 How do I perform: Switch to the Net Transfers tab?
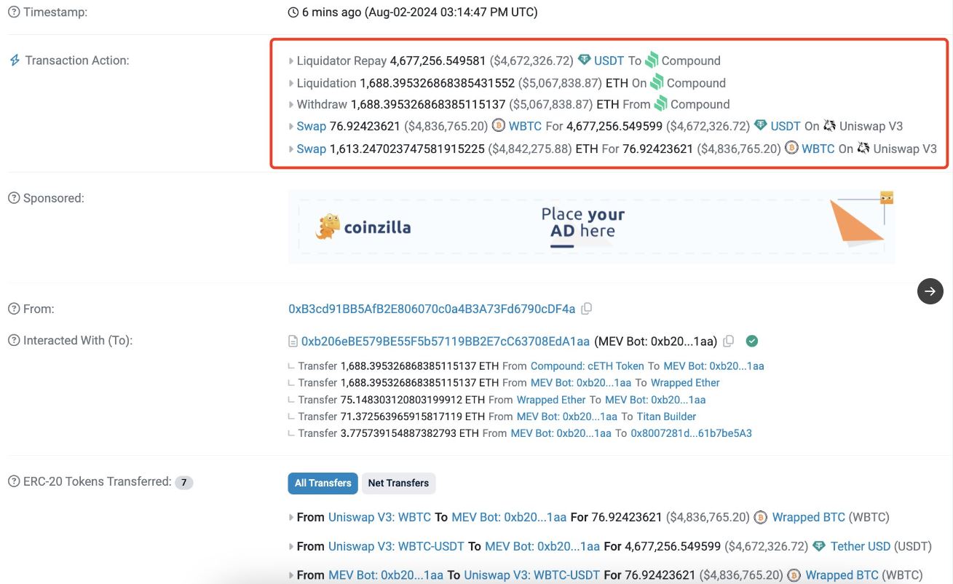coord(398,483)
